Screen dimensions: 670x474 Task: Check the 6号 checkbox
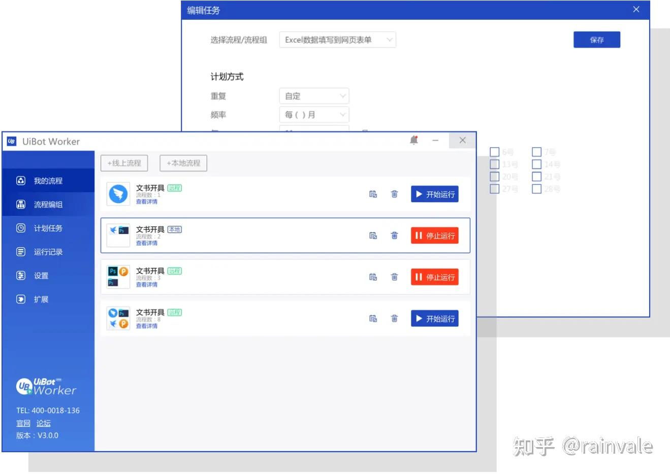(x=494, y=151)
